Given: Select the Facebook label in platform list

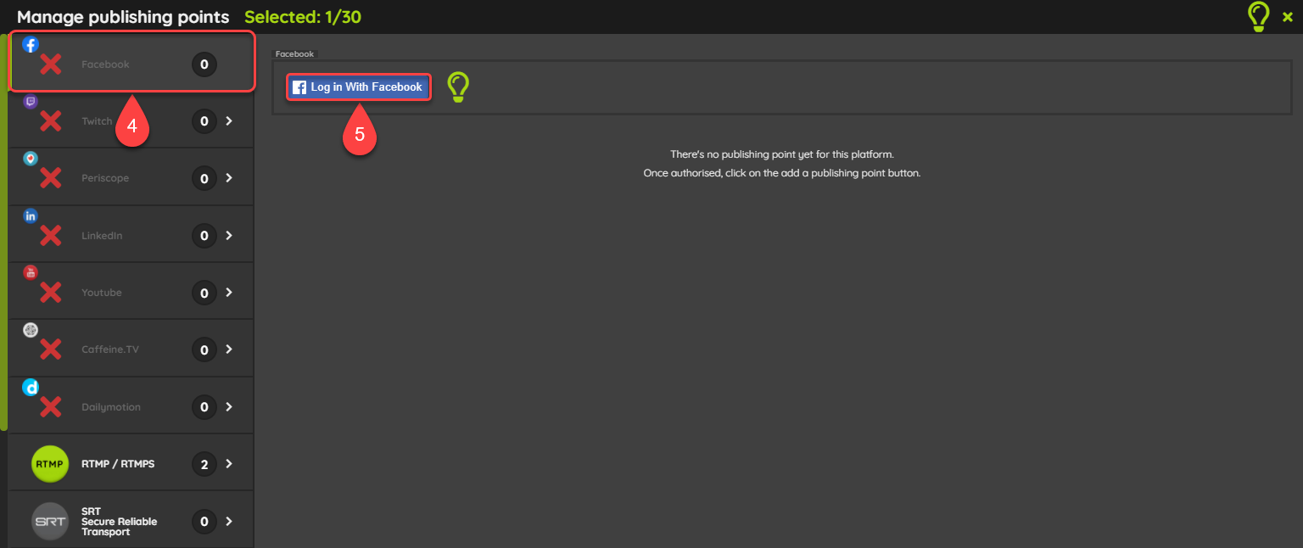Looking at the screenshot, I should tap(105, 64).
